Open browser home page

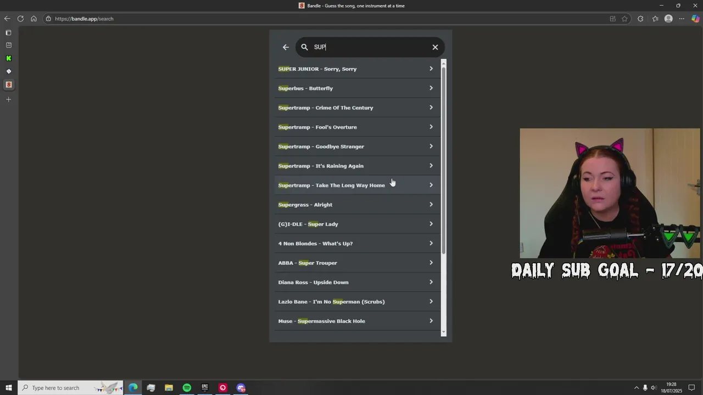tap(34, 19)
